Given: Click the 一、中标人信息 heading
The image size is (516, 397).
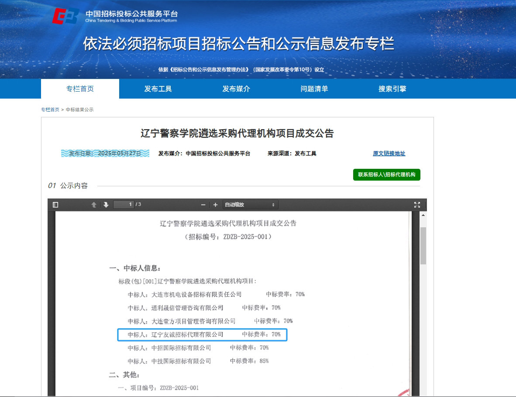Looking at the screenshot, I should (x=135, y=268).
